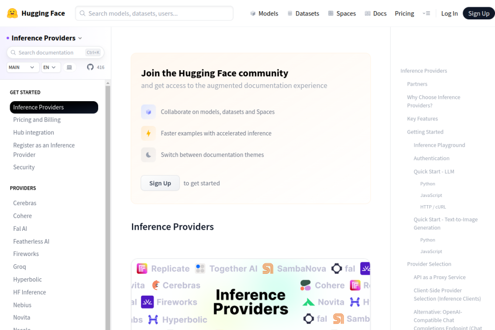Jump to Inference Playground in the contents

coord(439,145)
